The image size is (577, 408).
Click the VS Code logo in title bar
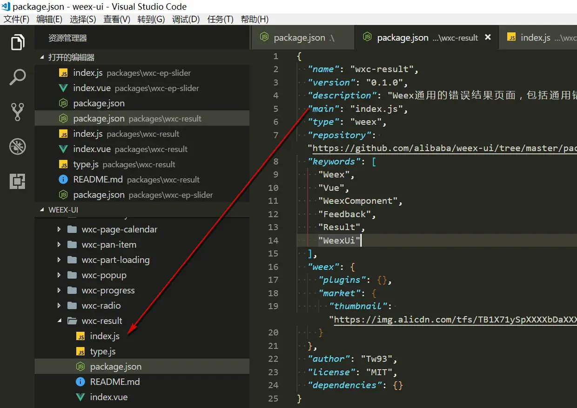pos(6,7)
